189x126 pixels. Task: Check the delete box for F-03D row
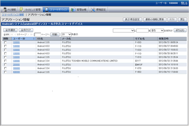pos(5,42)
